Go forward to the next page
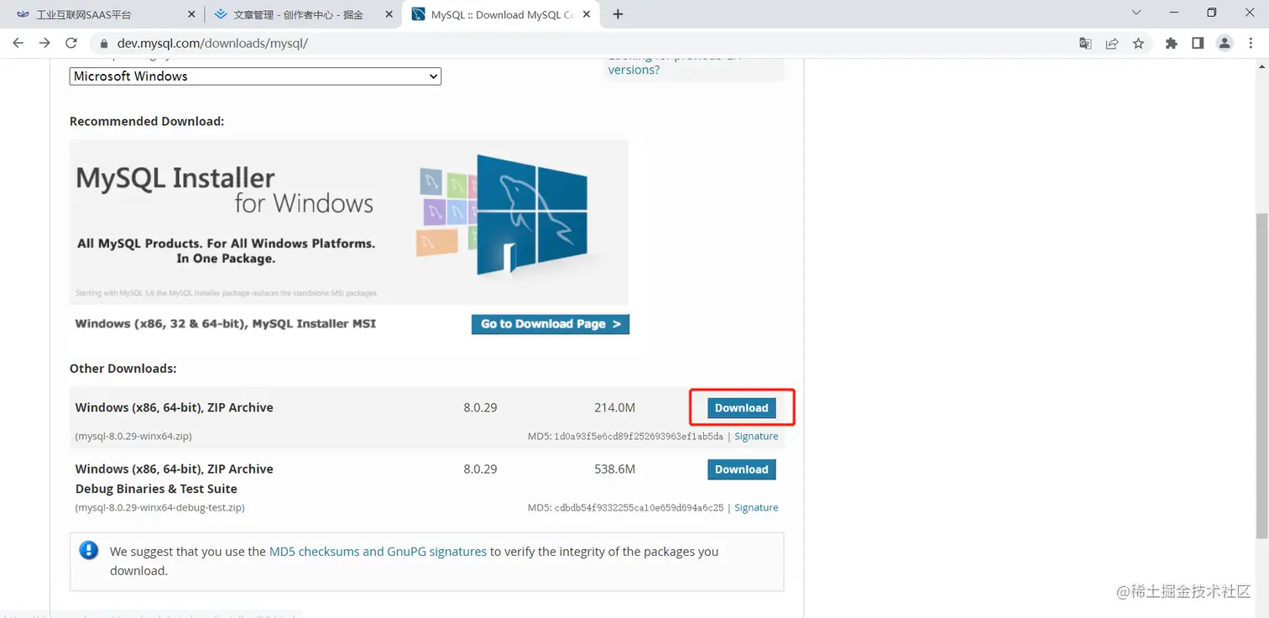 click(x=44, y=43)
